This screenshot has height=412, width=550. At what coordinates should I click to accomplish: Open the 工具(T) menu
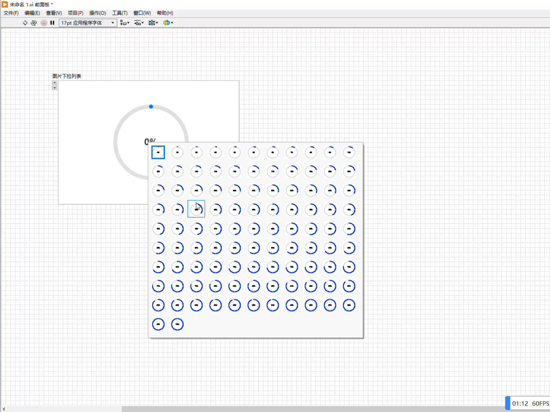tap(119, 13)
